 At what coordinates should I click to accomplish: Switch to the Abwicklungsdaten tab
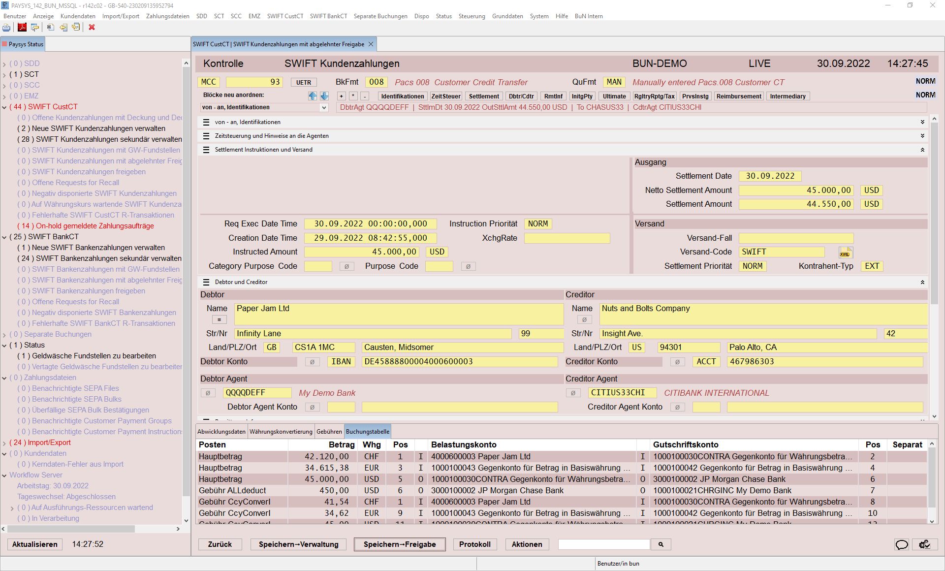click(221, 432)
